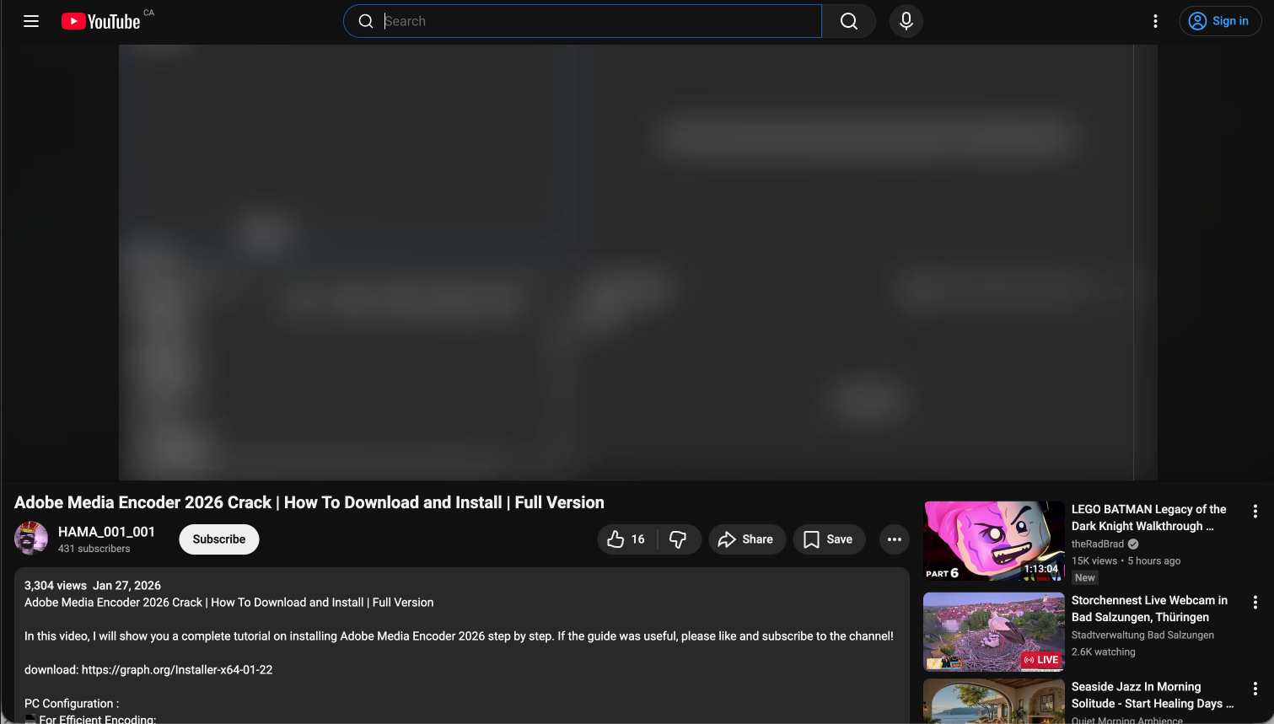
Task: Open the HAMA_001_001 channel name link
Action: point(106,532)
